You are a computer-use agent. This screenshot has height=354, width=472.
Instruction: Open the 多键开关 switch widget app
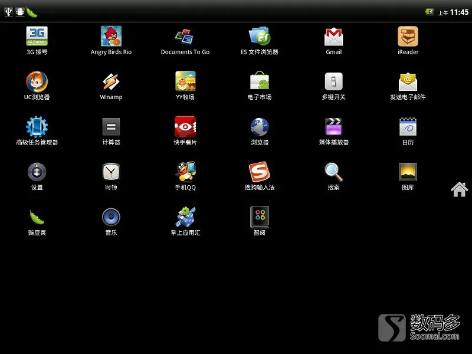[333, 86]
